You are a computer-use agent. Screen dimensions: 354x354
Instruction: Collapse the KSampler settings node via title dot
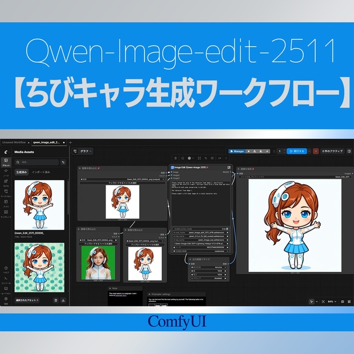(150, 294)
